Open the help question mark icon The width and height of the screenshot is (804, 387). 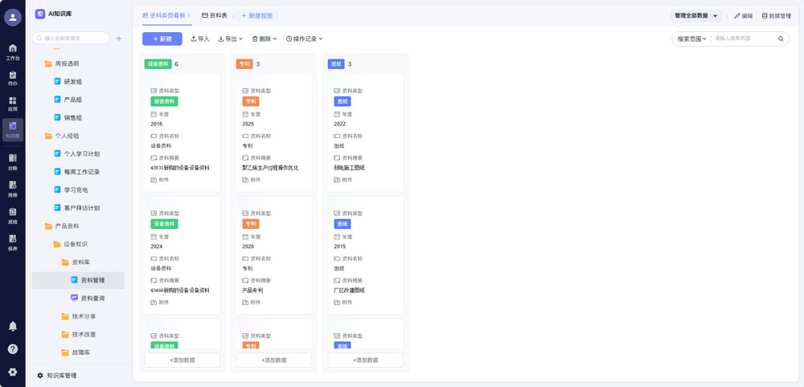[x=13, y=348]
